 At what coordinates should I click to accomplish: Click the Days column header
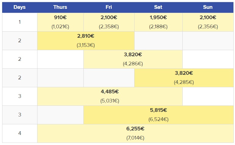(19, 7)
